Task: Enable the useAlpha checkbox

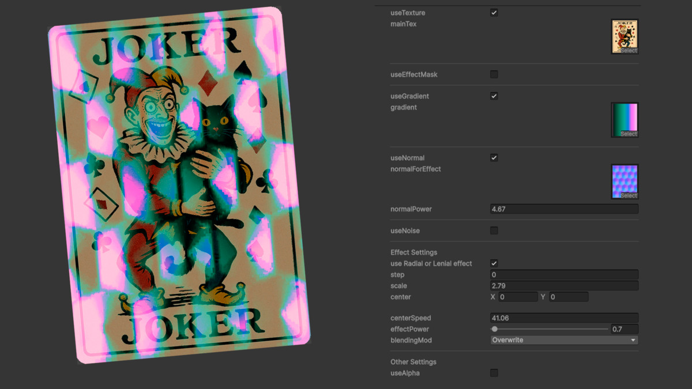Action: pyautogui.click(x=494, y=373)
